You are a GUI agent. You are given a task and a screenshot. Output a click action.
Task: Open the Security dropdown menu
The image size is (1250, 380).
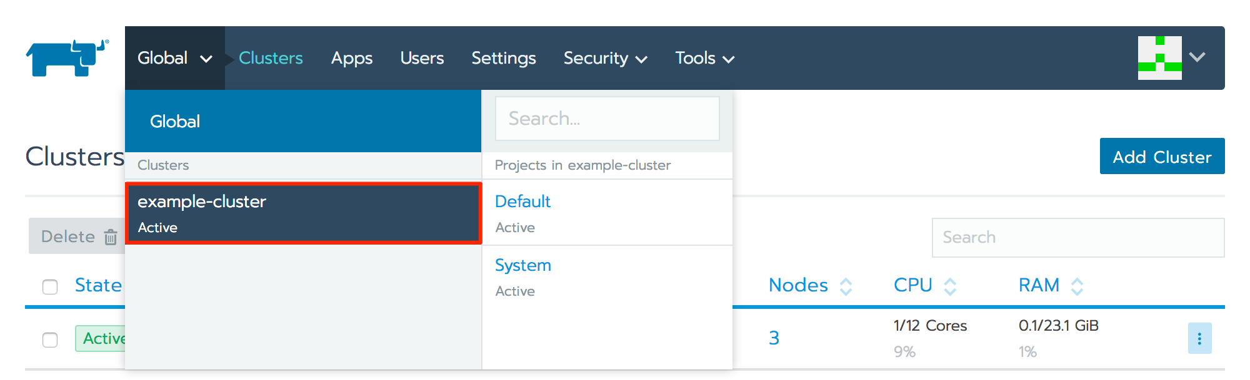604,58
